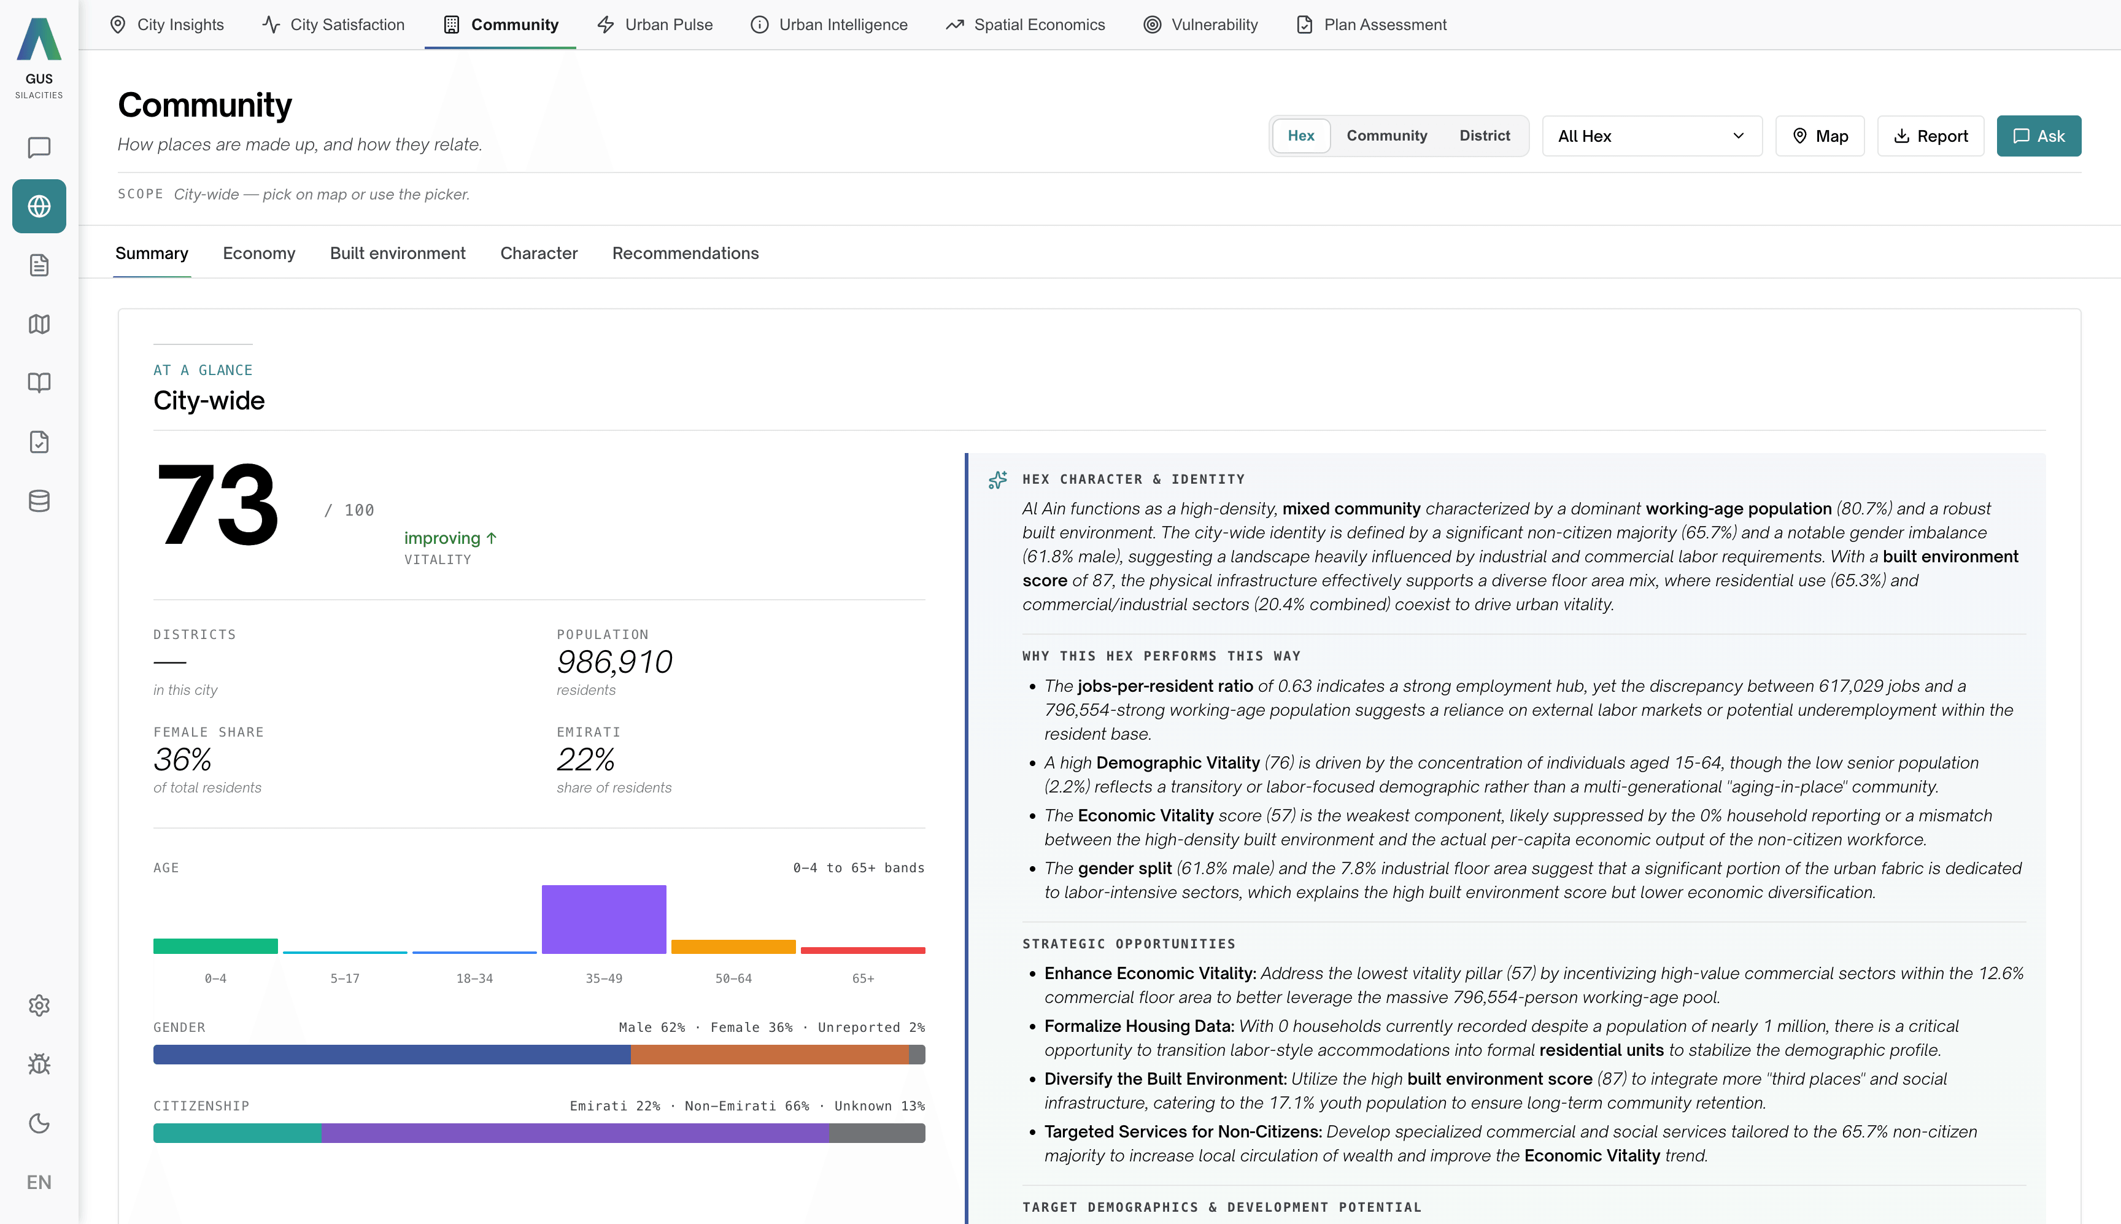Viewport: 2121px width, 1224px height.
Task: Select the Summary sub-tab
Action: [x=151, y=253]
